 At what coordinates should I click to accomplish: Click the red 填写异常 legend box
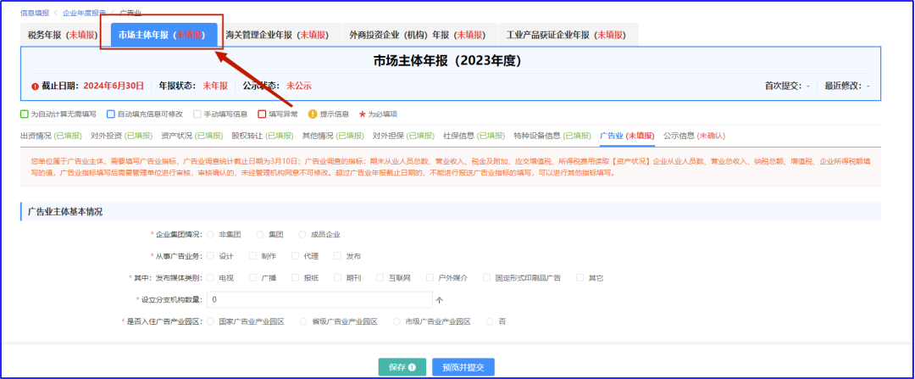point(262,114)
